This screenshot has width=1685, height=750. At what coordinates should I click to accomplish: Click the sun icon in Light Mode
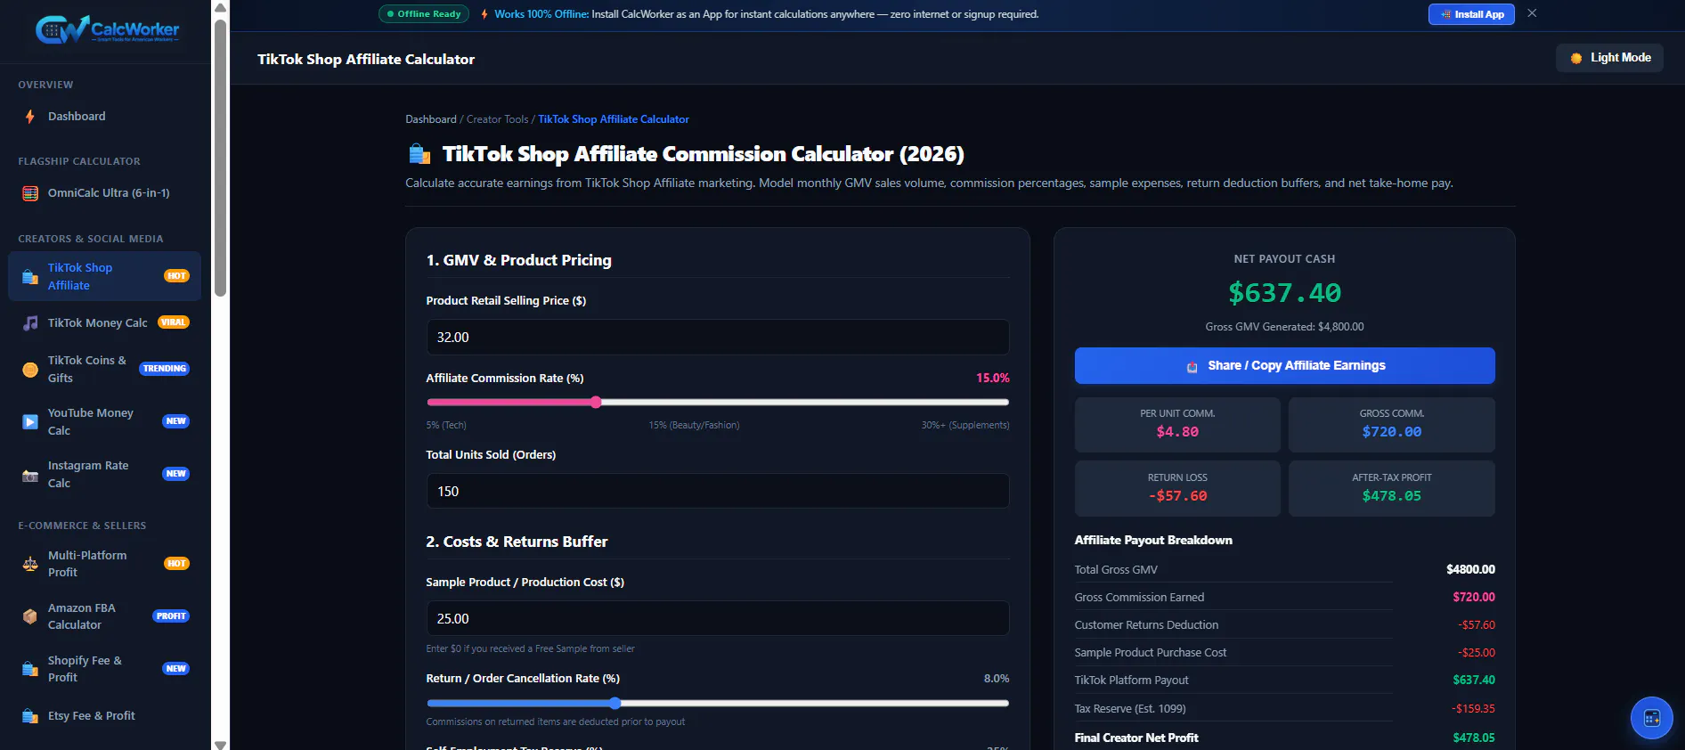(x=1576, y=58)
